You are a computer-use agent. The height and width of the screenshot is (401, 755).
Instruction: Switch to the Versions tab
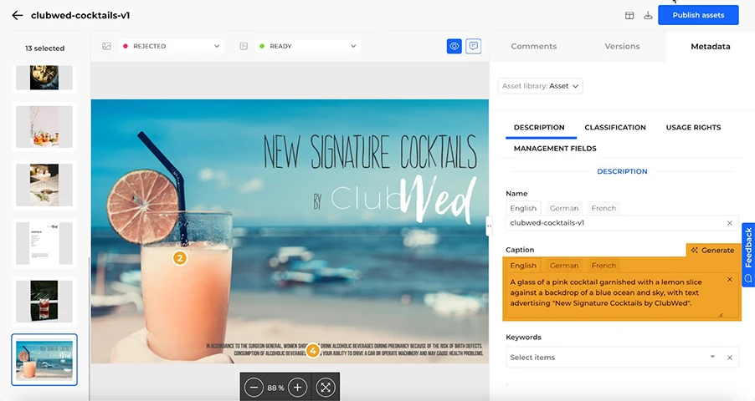pyautogui.click(x=622, y=46)
